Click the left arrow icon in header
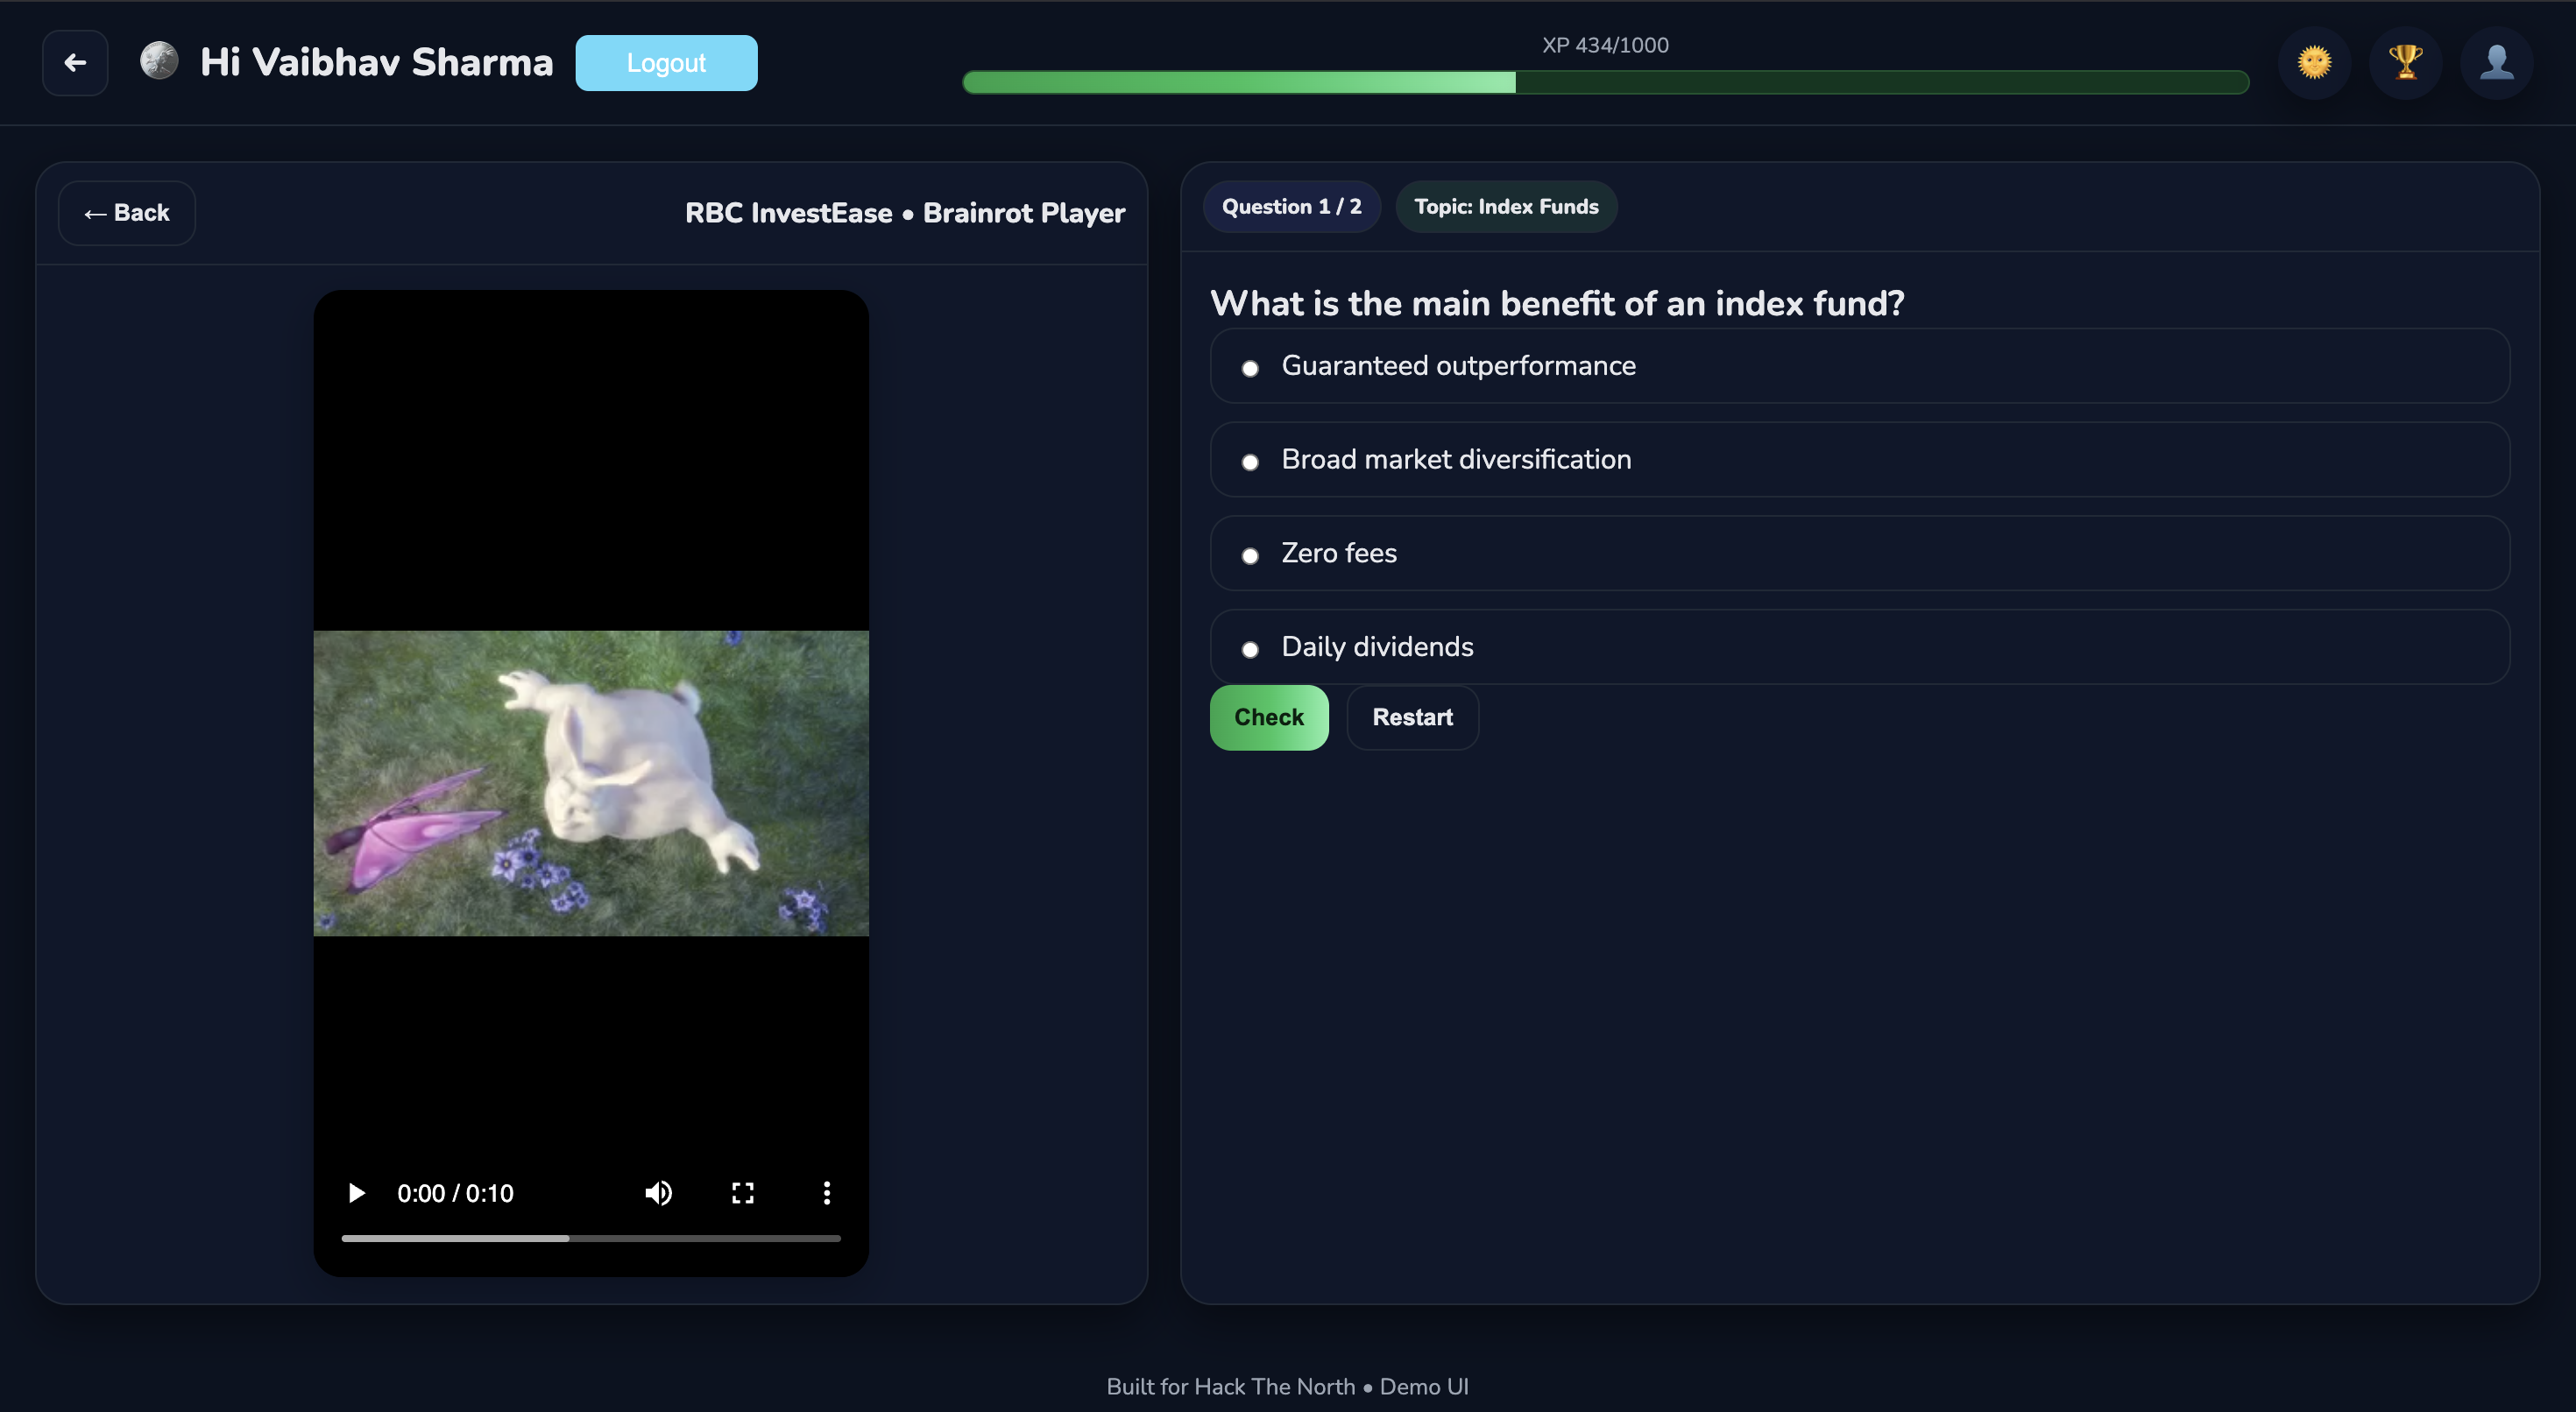The height and width of the screenshot is (1412, 2576). coord(75,63)
